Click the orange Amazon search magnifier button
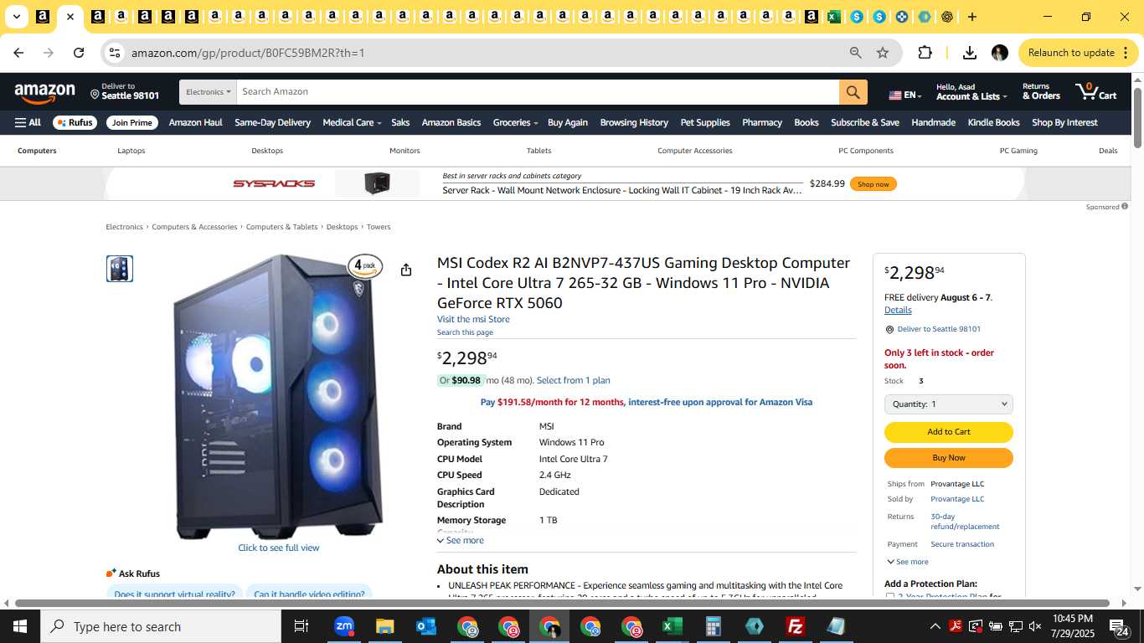This screenshot has width=1144, height=643. 853,92
